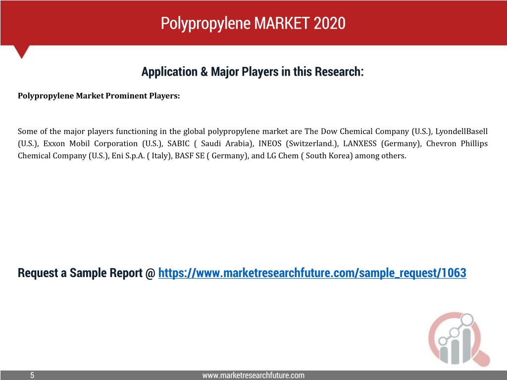
Task: Click 'LyondellBasell' in the players paragraph
Action: [461, 132]
